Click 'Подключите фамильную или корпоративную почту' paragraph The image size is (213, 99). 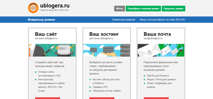click(x=161, y=66)
